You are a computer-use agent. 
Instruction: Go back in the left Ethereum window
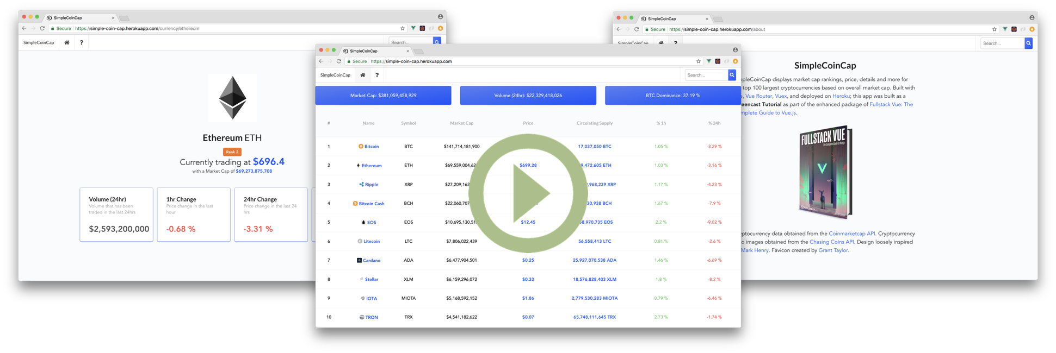point(24,28)
